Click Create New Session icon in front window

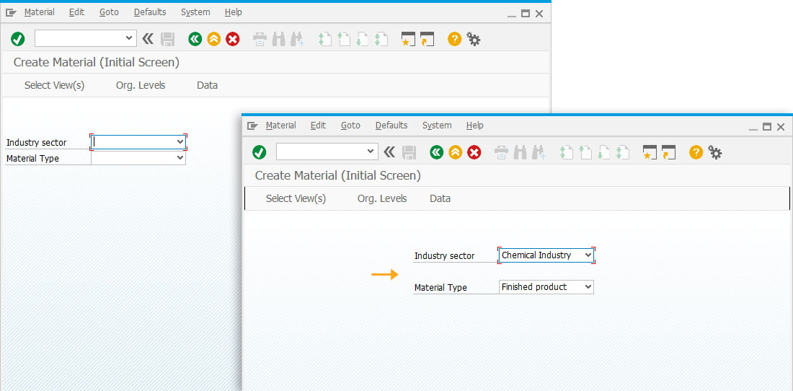(650, 153)
